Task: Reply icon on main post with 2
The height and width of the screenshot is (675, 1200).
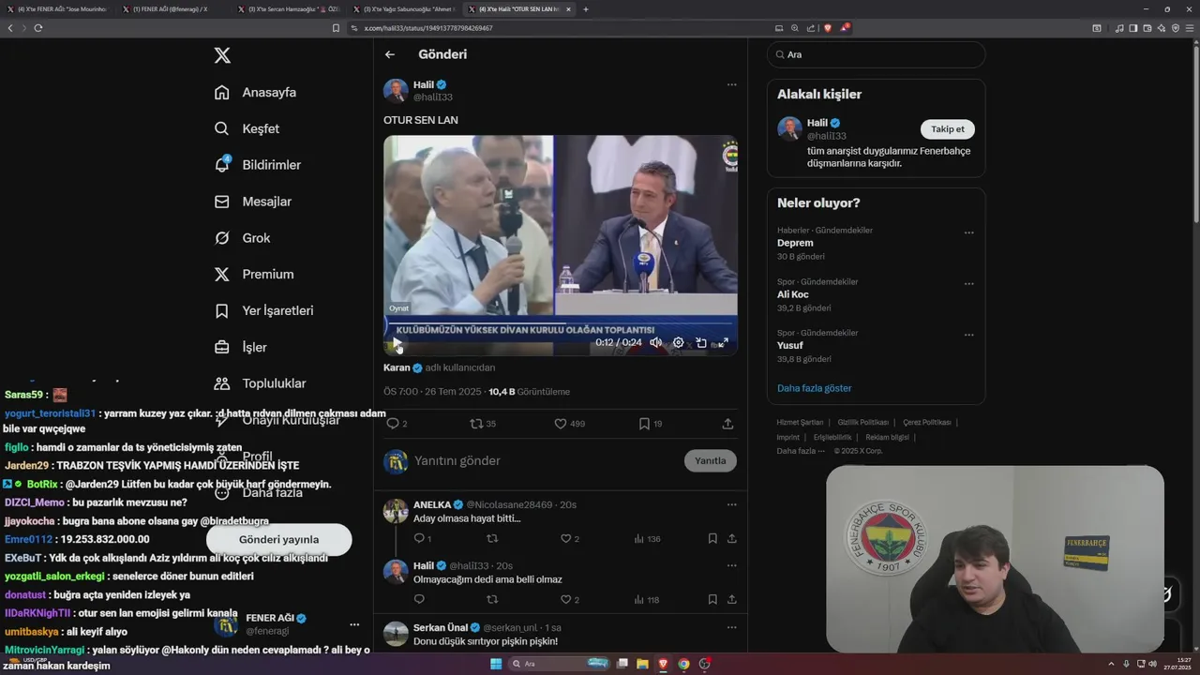Action: tap(397, 424)
